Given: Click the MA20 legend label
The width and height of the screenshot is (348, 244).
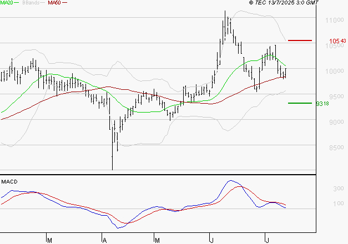Looking at the screenshot, I should [8, 3].
